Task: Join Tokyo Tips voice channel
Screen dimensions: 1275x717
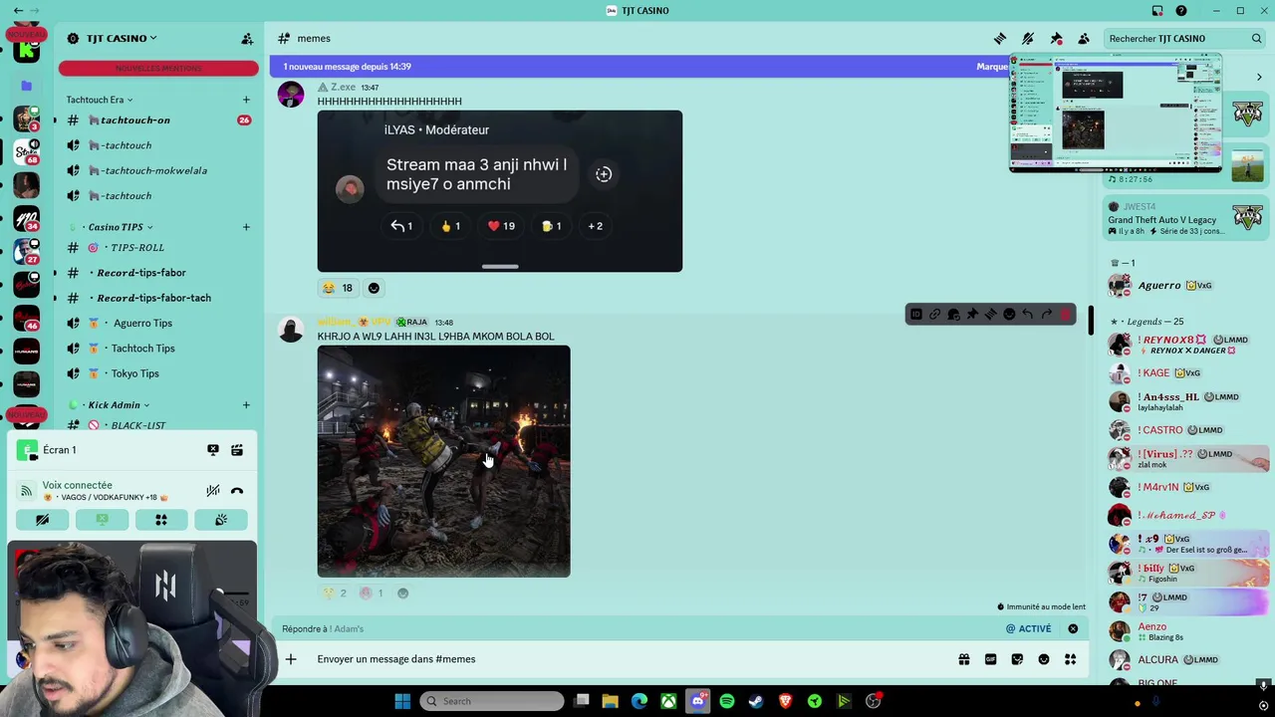Action: click(x=159, y=373)
